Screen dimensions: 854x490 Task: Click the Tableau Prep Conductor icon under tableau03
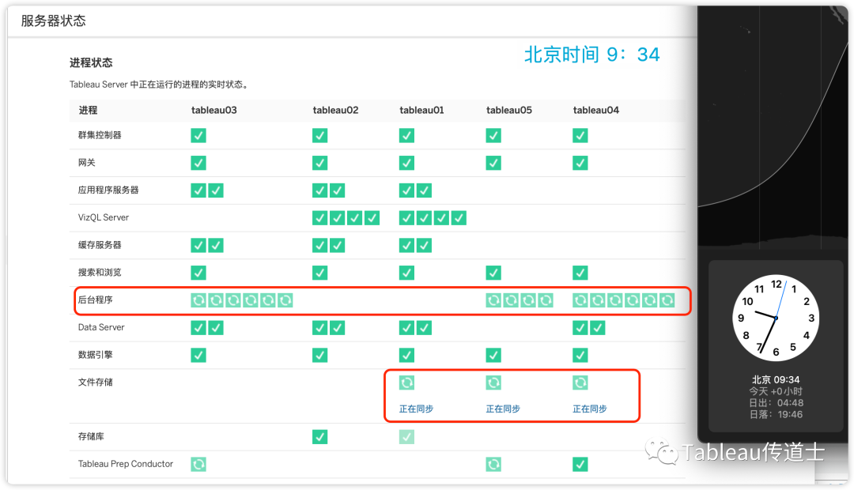198,464
